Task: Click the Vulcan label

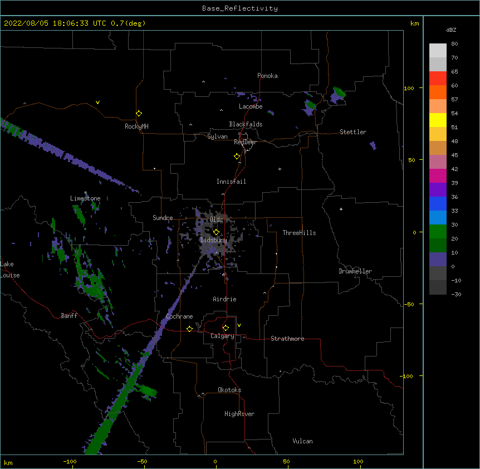Action: (x=302, y=441)
